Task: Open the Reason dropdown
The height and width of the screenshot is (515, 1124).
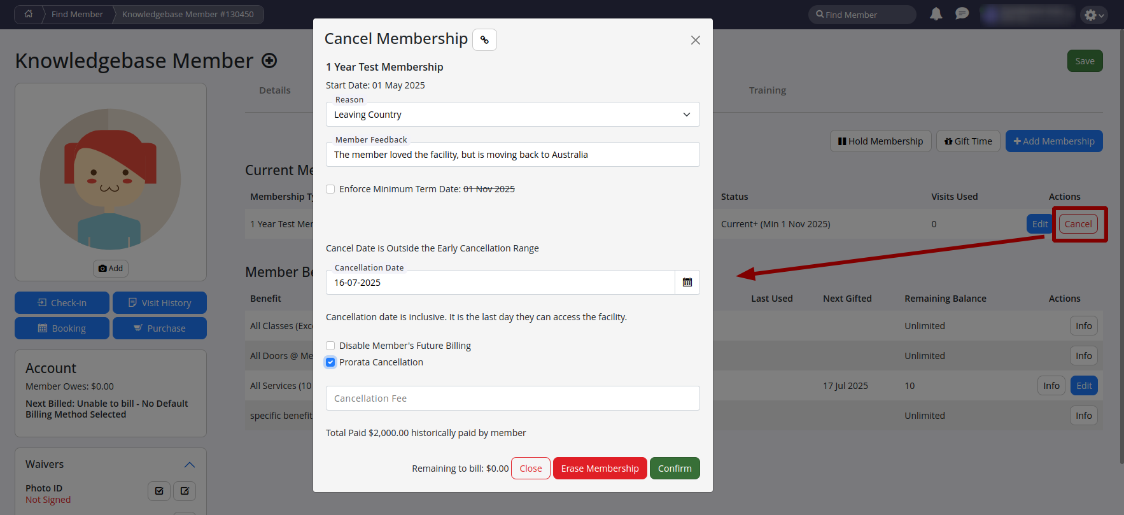Action: click(x=512, y=115)
